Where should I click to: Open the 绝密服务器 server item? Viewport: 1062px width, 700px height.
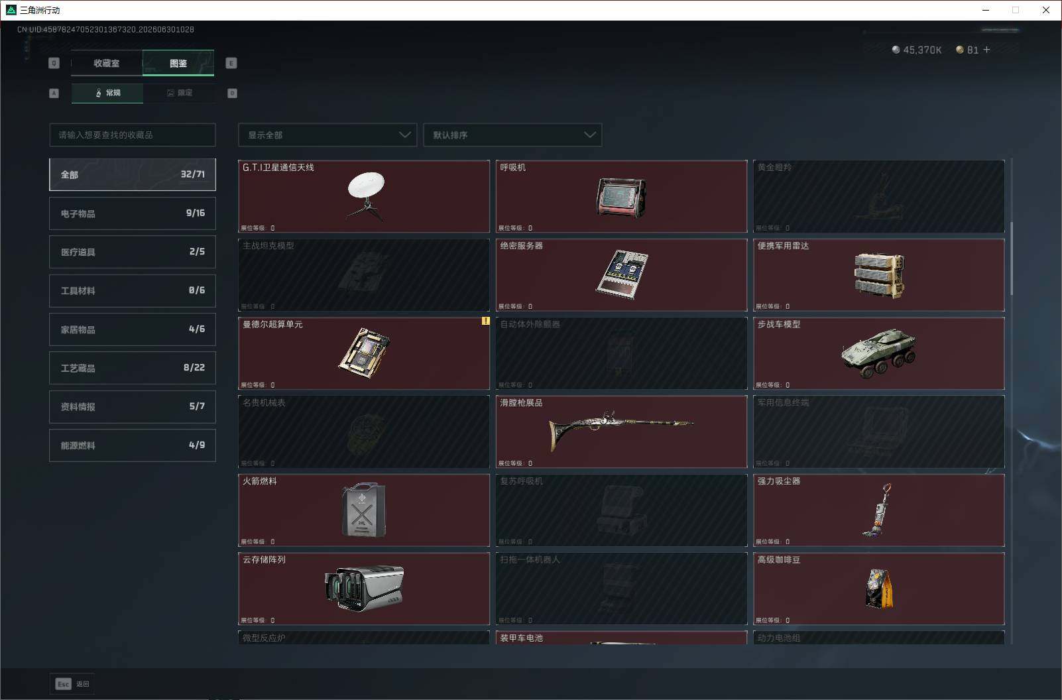point(621,274)
